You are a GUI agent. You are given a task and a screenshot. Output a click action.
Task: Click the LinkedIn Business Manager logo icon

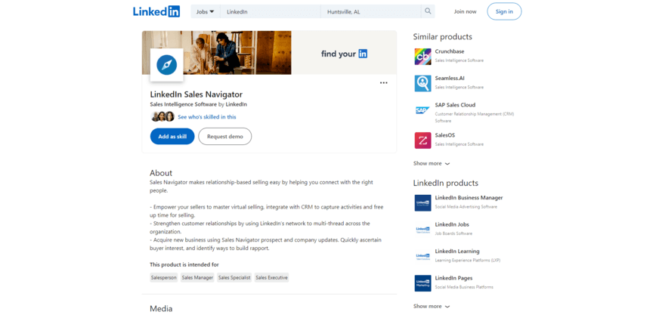click(422, 202)
